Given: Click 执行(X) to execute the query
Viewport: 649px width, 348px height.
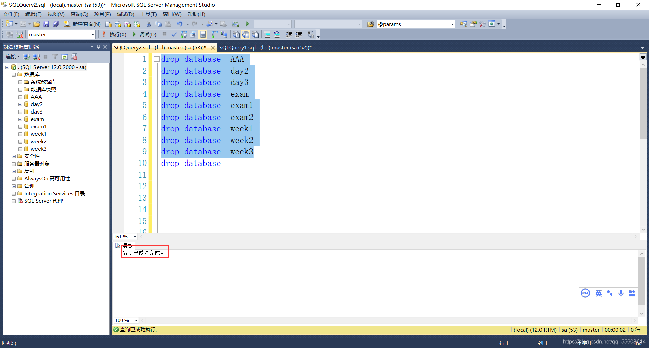Looking at the screenshot, I should click(114, 34).
